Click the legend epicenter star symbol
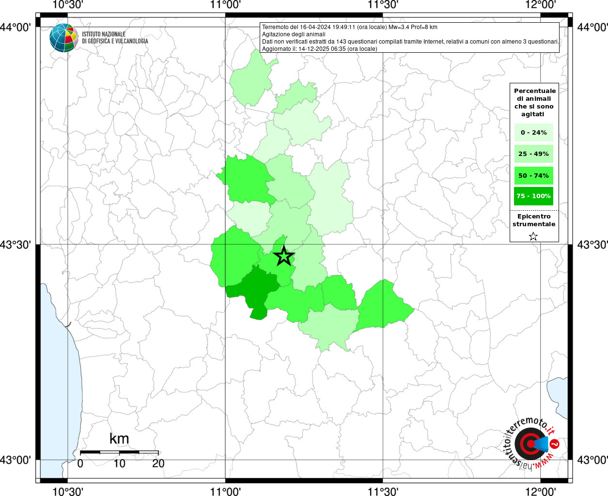This screenshot has height=496, width=608. 533,236
